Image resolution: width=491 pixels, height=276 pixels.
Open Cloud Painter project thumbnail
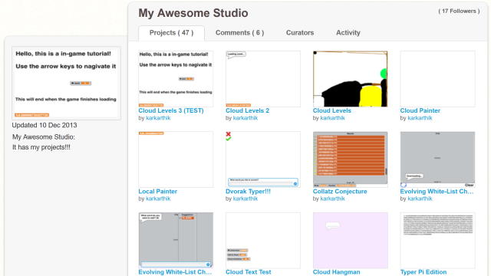pos(437,79)
